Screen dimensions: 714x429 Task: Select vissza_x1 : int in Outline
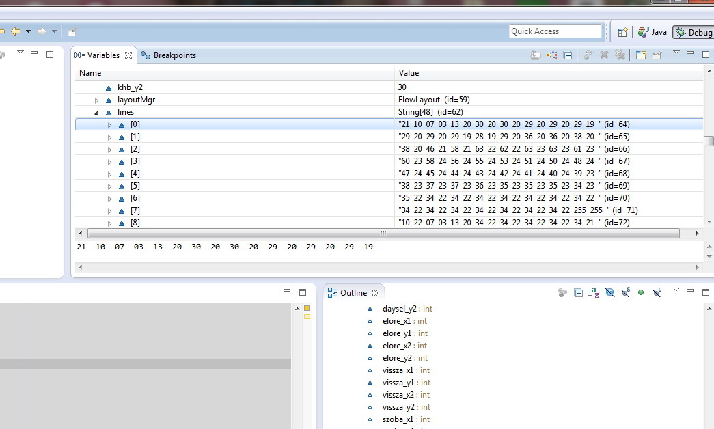tap(406, 370)
